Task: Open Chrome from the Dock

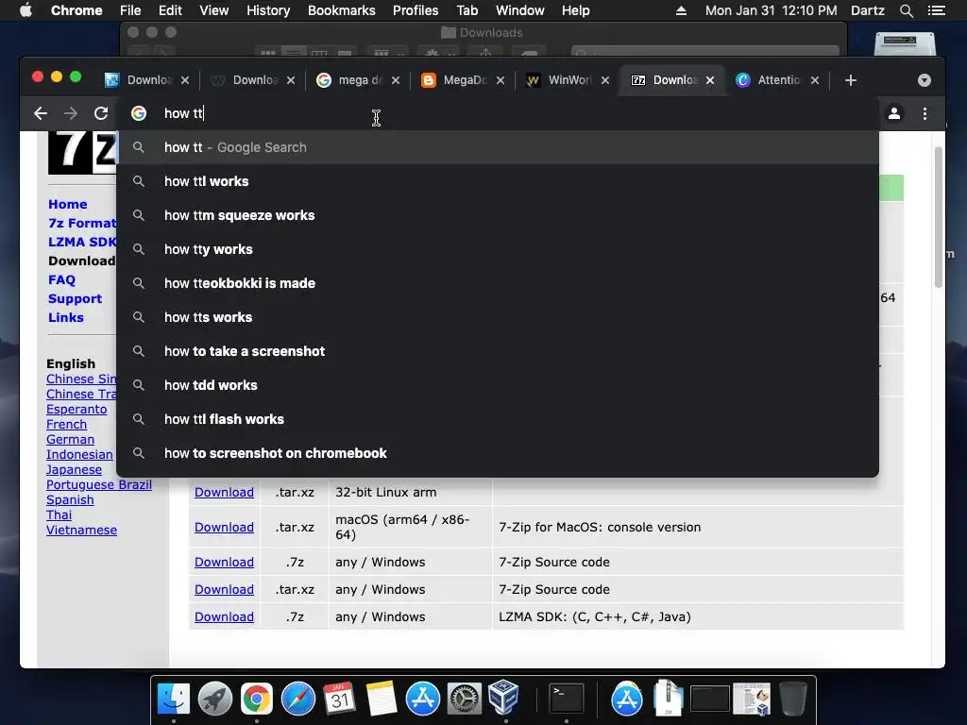Action: [257, 699]
